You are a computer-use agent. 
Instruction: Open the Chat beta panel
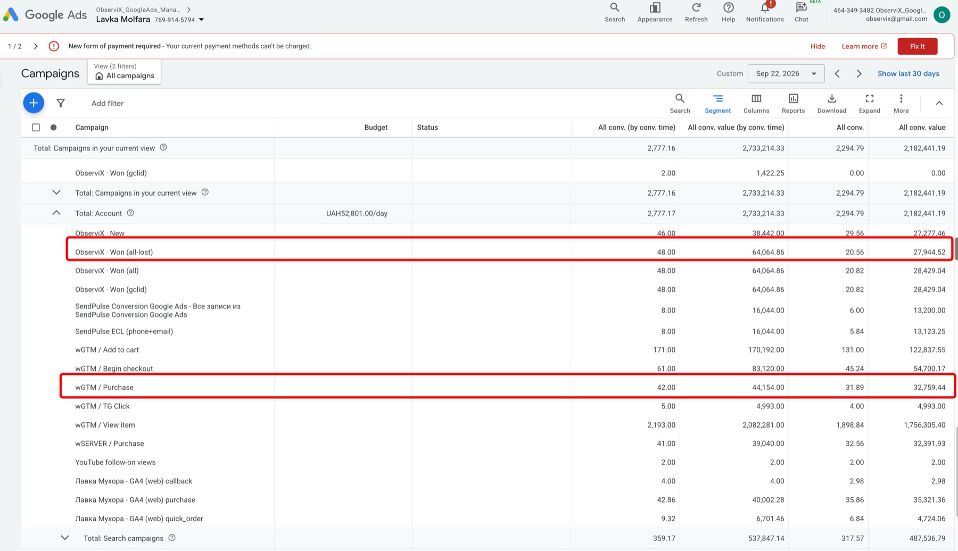(801, 12)
